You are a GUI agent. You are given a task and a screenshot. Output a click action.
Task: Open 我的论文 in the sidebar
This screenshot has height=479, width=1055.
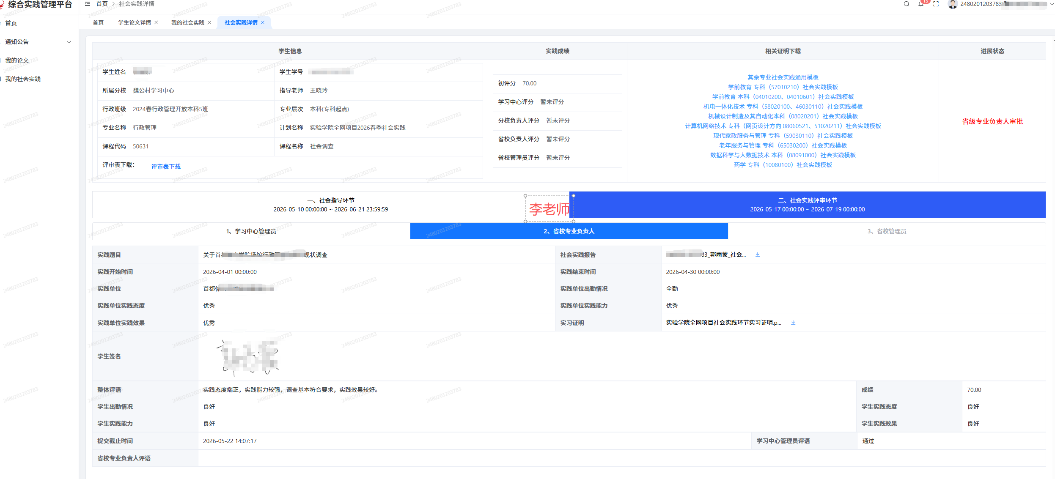pyautogui.click(x=17, y=60)
